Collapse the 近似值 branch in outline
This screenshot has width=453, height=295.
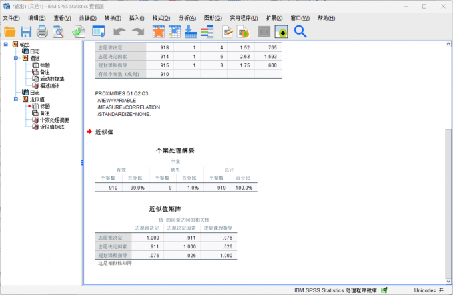pos(16,99)
